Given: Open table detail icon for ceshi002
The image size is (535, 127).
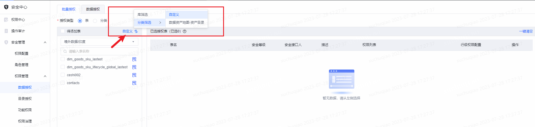Looking at the screenshot, I should coord(134,75).
